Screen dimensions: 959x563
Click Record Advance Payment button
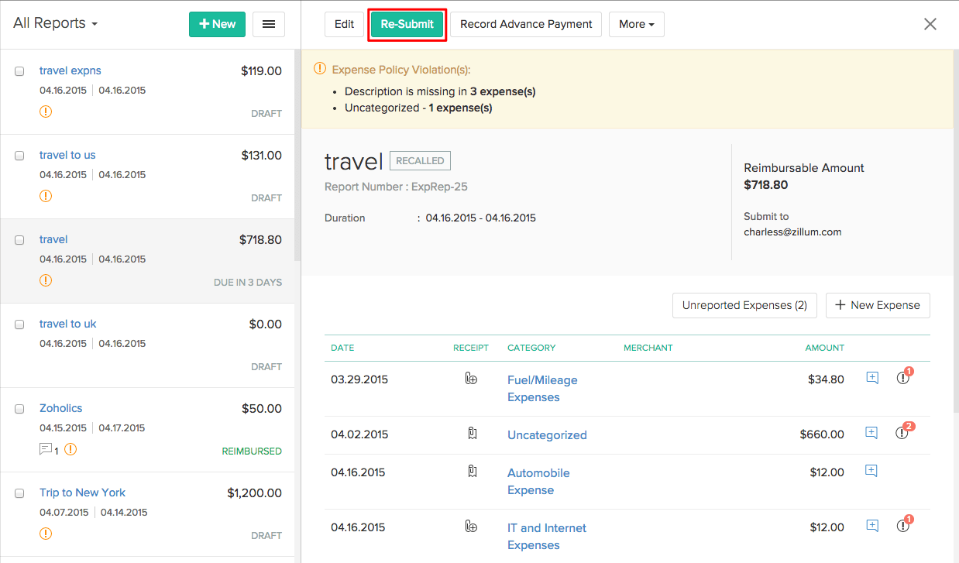(526, 24)
